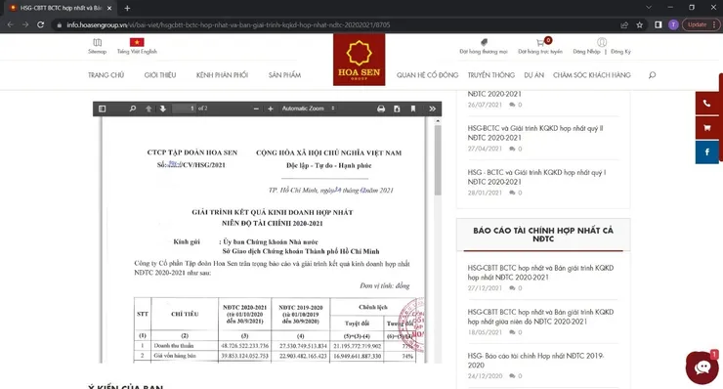Open HSG-BCTC quý II NĐTC 2020-2021 link
Viewport: 723px width, 389px height.
(535, 133)
